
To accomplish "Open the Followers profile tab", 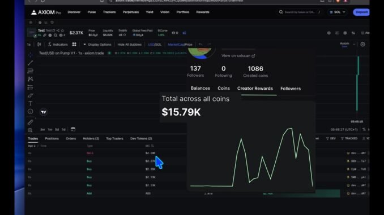I will 291,89.
